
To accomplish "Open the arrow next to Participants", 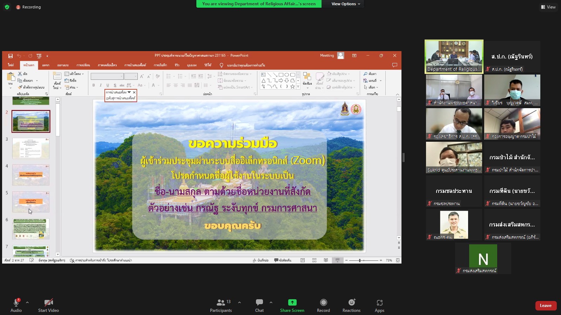I will (x=239, y=302).
